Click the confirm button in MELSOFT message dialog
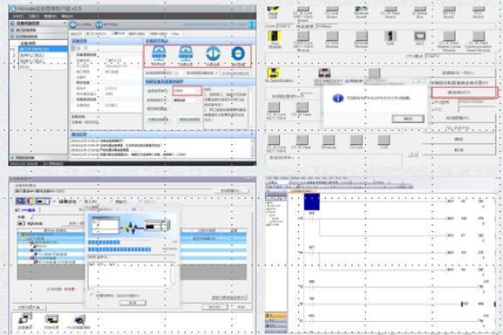503x335 pixels. 408,119
